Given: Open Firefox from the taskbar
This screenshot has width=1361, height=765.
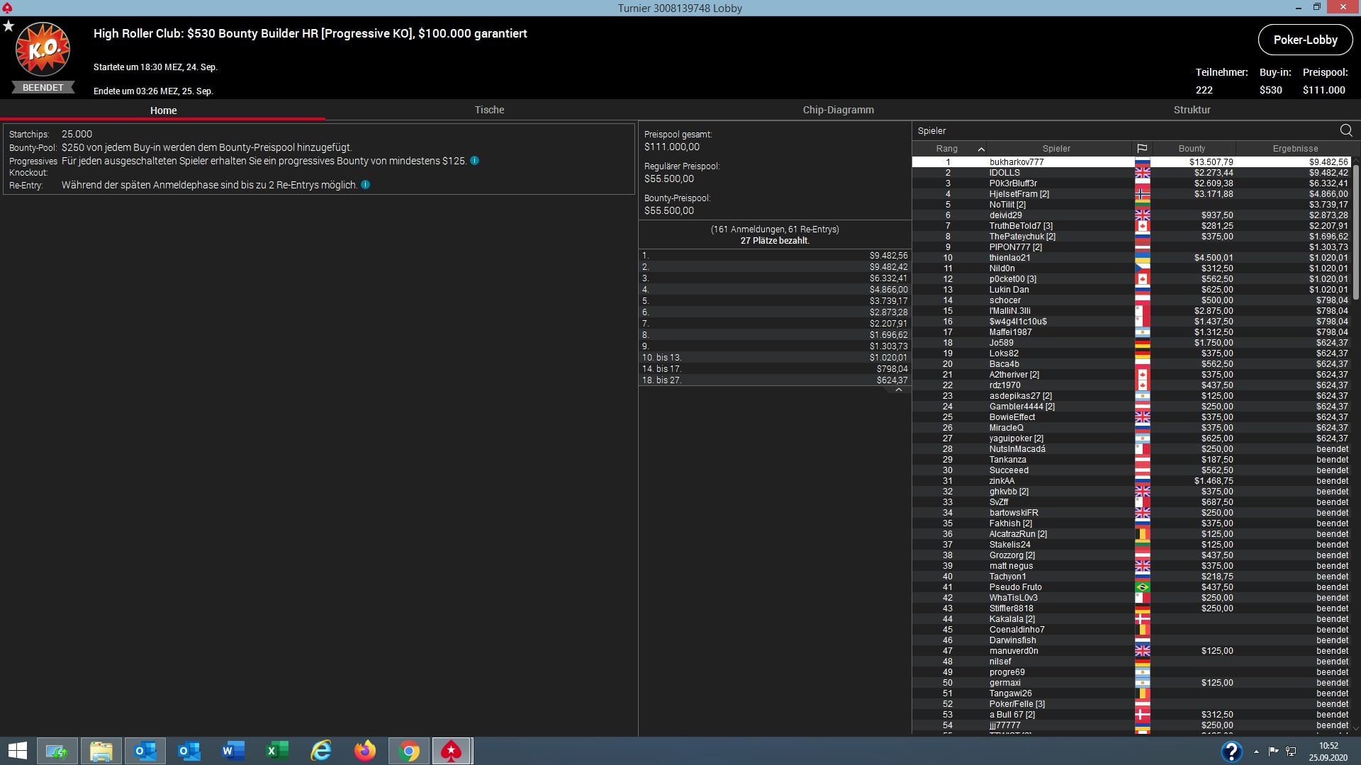Looking at the screenshot, I should [365, 751].
